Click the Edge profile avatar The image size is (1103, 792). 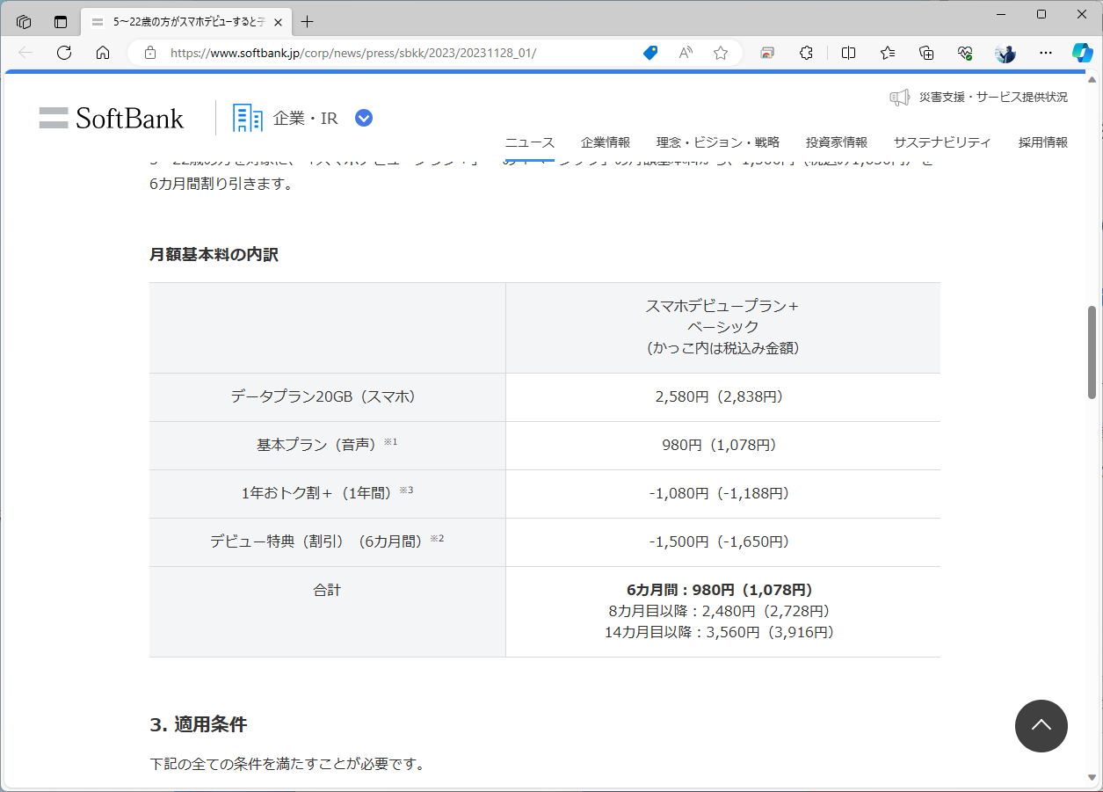click(1004, 53)
